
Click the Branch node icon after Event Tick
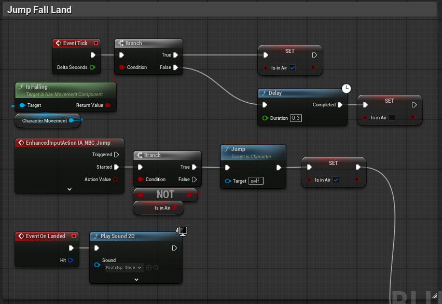coord(121,43)
